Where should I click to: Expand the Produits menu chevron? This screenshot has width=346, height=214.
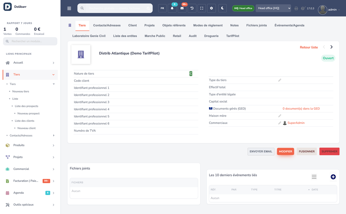tap(53, 145)
